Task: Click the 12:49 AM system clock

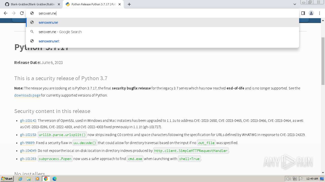Action: (312, 179)
